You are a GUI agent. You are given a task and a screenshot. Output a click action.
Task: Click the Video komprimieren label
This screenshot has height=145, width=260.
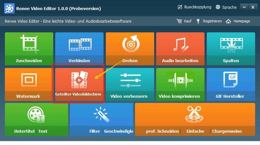(179, 96)
